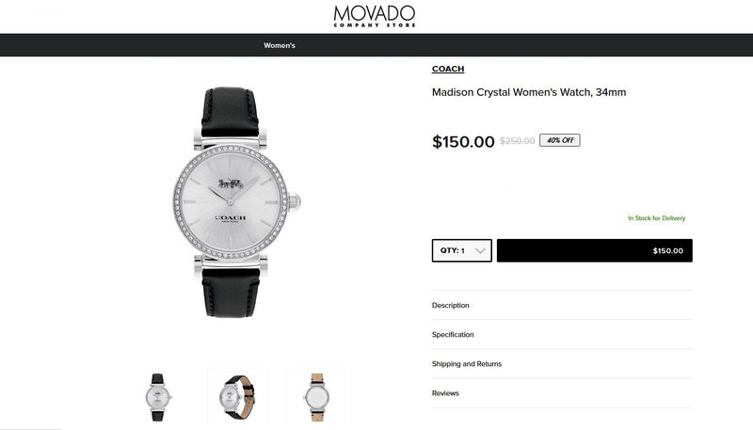The image size is (753, 430).
Task: Select the angled-view watch thumbnail
Action: tap(237, 397)
